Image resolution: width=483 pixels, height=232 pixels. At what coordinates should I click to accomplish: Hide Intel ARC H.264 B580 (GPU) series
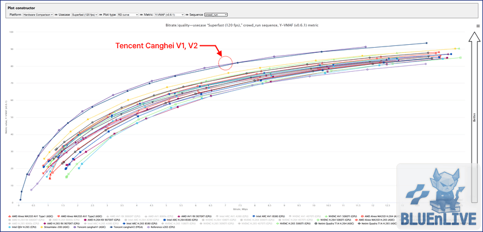[x=181, y=220]
